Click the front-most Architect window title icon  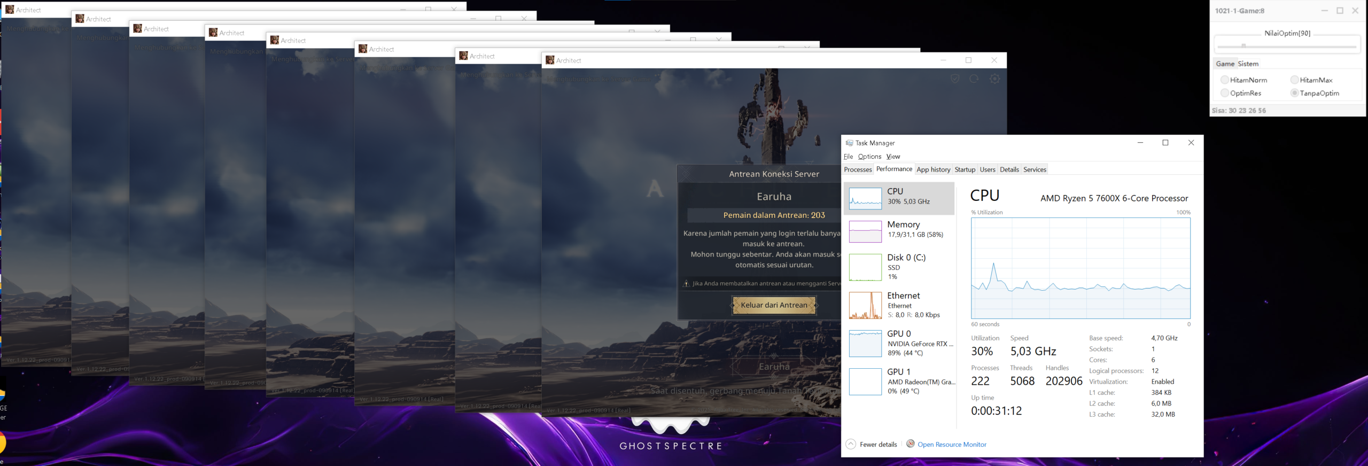click(x=550, y=60)
